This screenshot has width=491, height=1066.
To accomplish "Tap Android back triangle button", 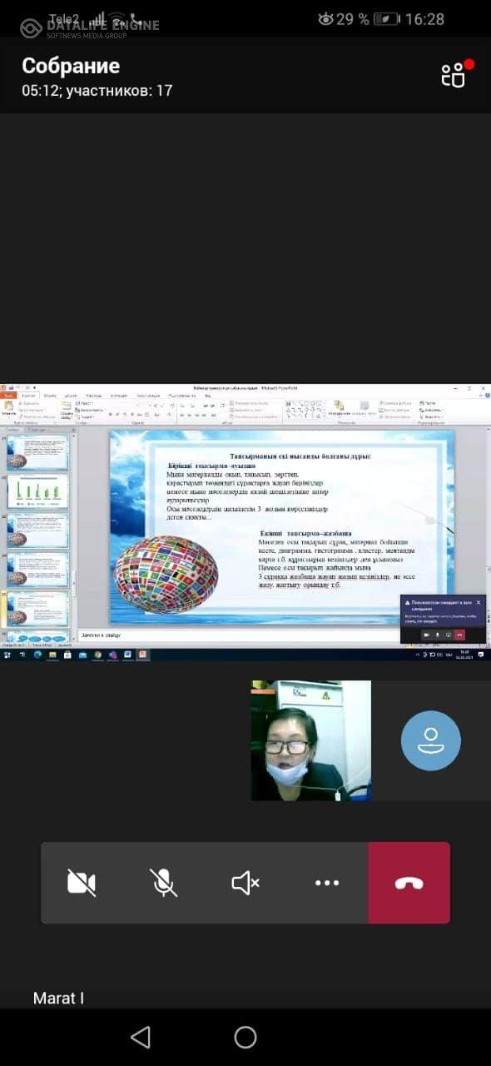I will click(x=141, y=1037).
